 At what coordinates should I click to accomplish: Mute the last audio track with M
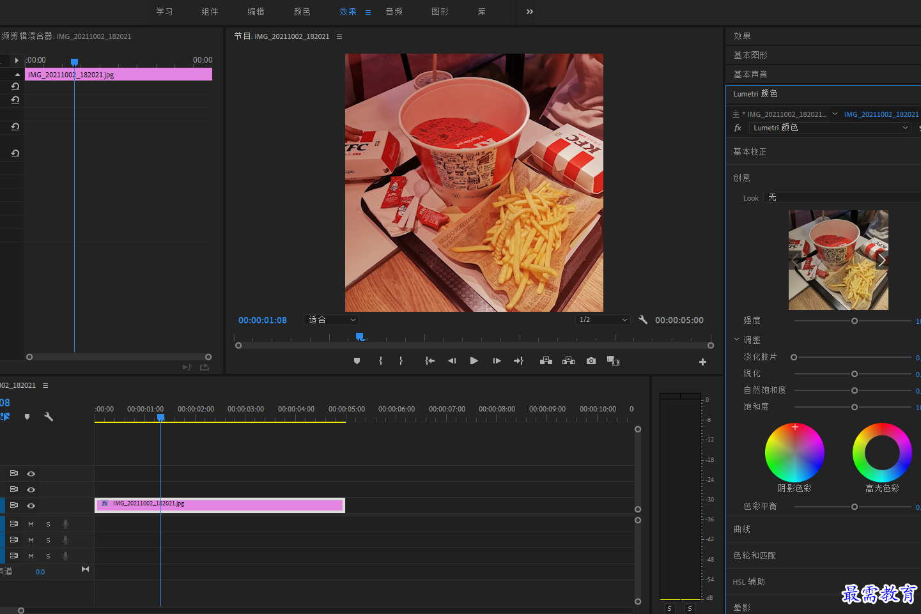[31, 556]
